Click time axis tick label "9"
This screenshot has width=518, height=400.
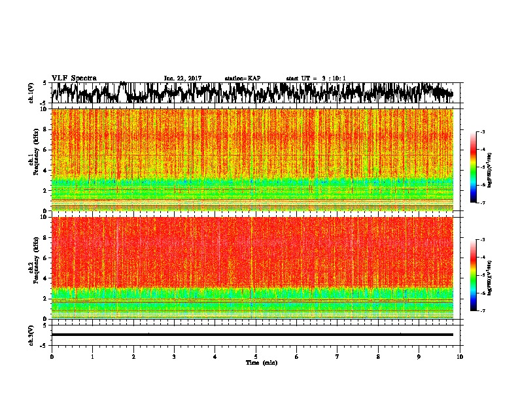point(419,357)
